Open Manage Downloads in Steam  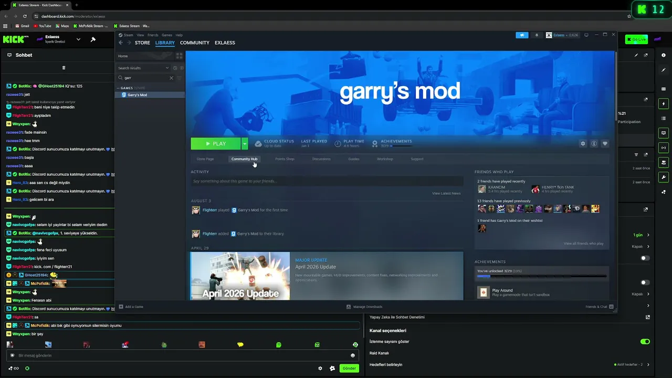click(x=364, y=307)
